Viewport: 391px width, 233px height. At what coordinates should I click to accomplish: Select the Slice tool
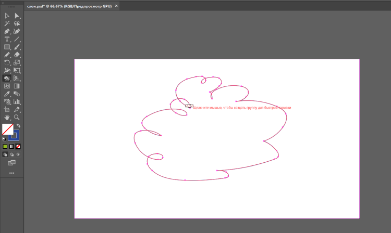tap(17, 109)
